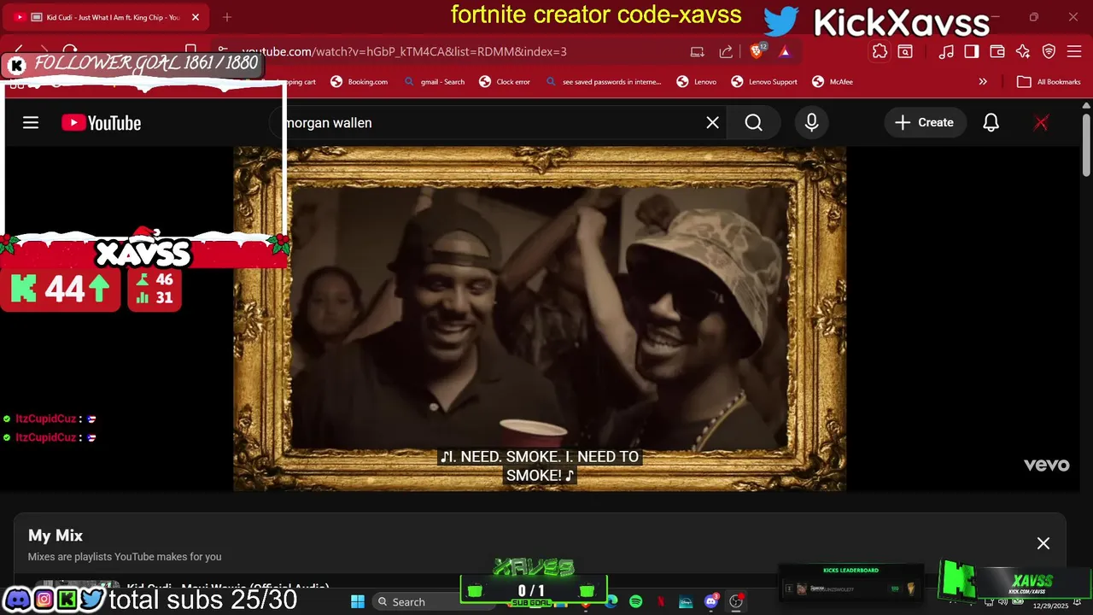
Task: Open Disney+ from the taskbar
Action: [686, 601]
